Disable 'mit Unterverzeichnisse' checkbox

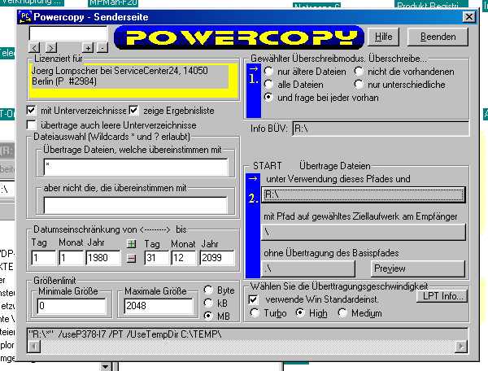point(32,111)
